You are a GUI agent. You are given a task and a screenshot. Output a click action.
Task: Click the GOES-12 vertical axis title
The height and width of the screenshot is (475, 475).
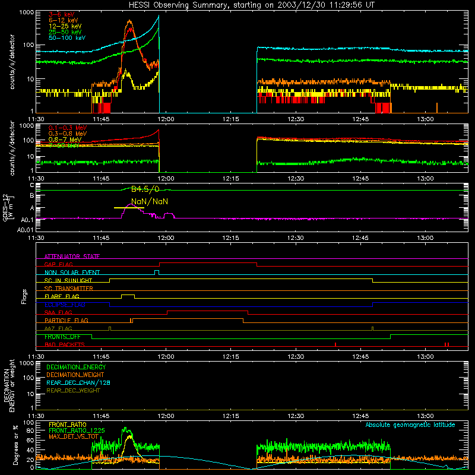point(8,208)
